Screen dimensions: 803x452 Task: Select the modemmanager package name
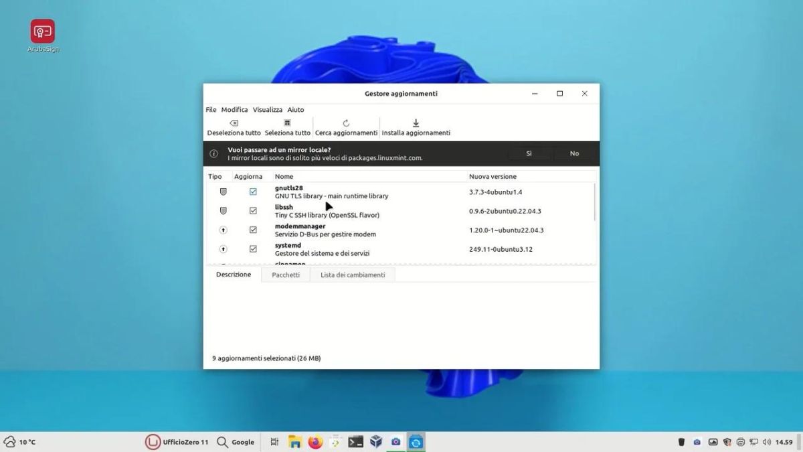coord(300,226)
